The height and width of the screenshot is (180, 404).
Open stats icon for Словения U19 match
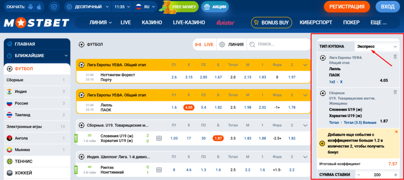tap(159, 138)
